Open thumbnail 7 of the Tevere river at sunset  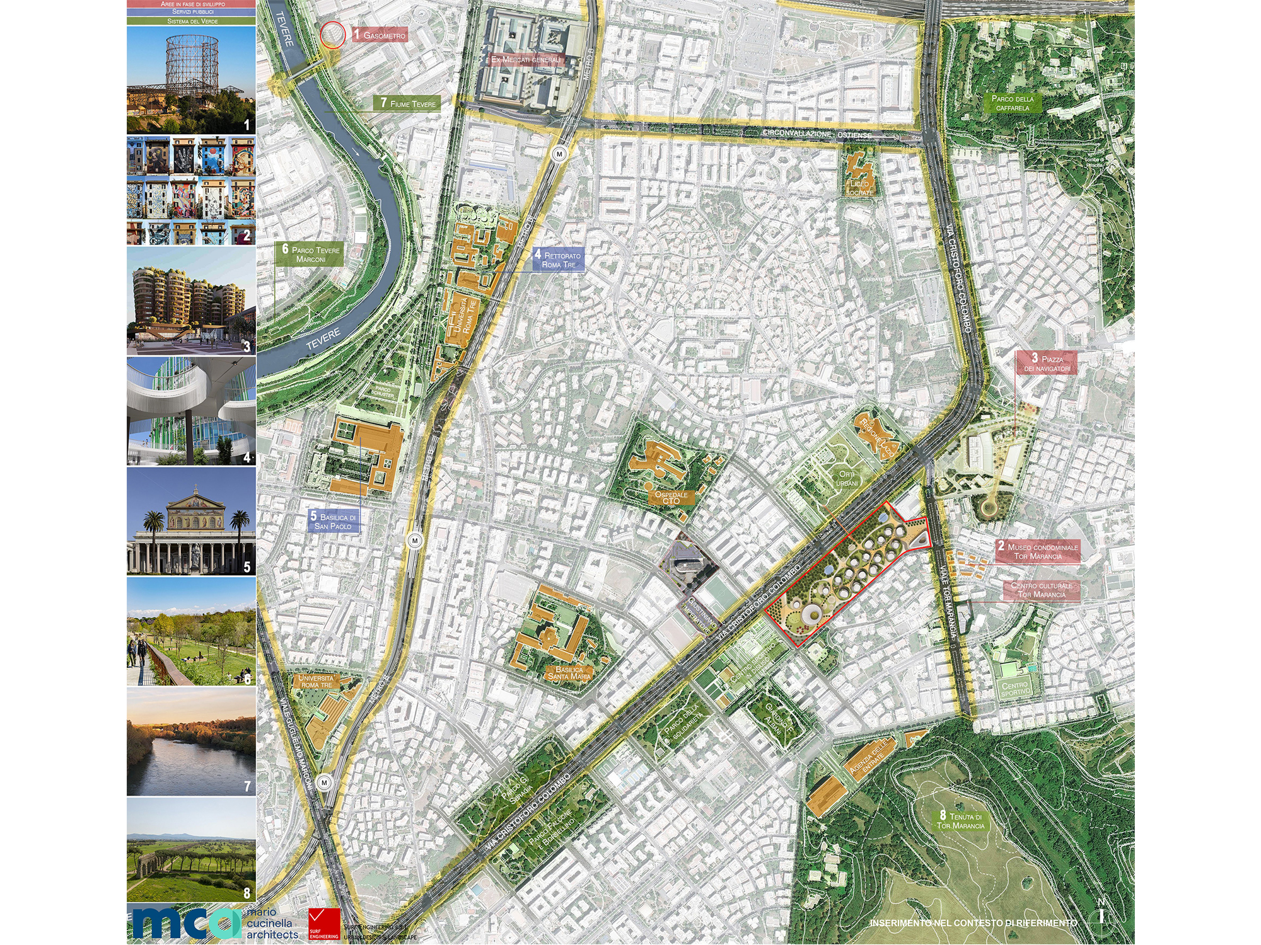point(191,742)
